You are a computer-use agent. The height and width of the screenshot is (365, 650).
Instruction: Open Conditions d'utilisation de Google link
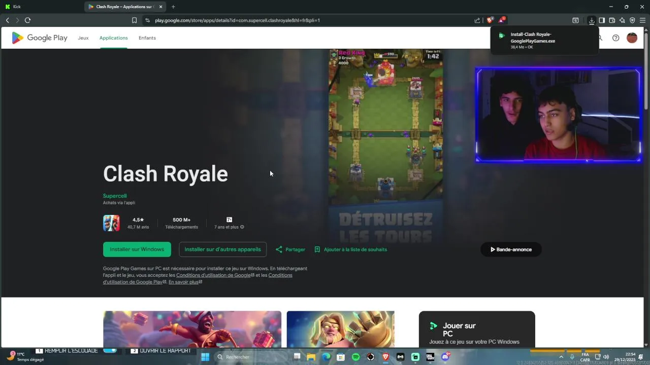coord(215,275)
